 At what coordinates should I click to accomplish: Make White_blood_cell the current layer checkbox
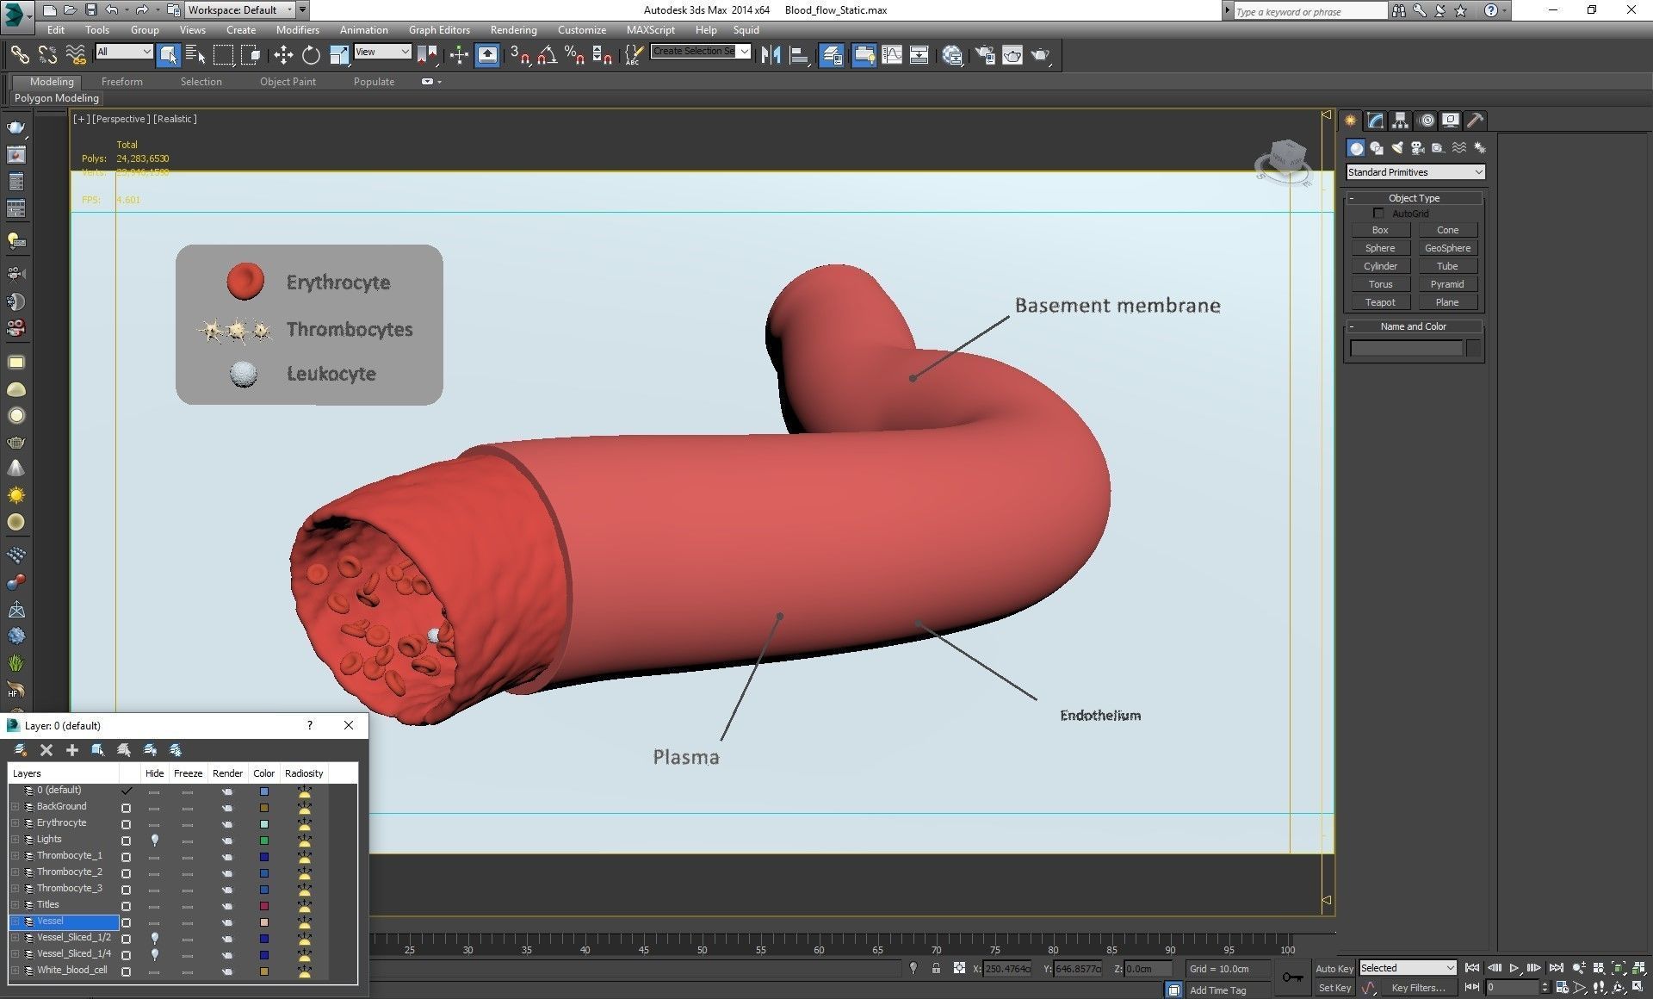[127, 971]
